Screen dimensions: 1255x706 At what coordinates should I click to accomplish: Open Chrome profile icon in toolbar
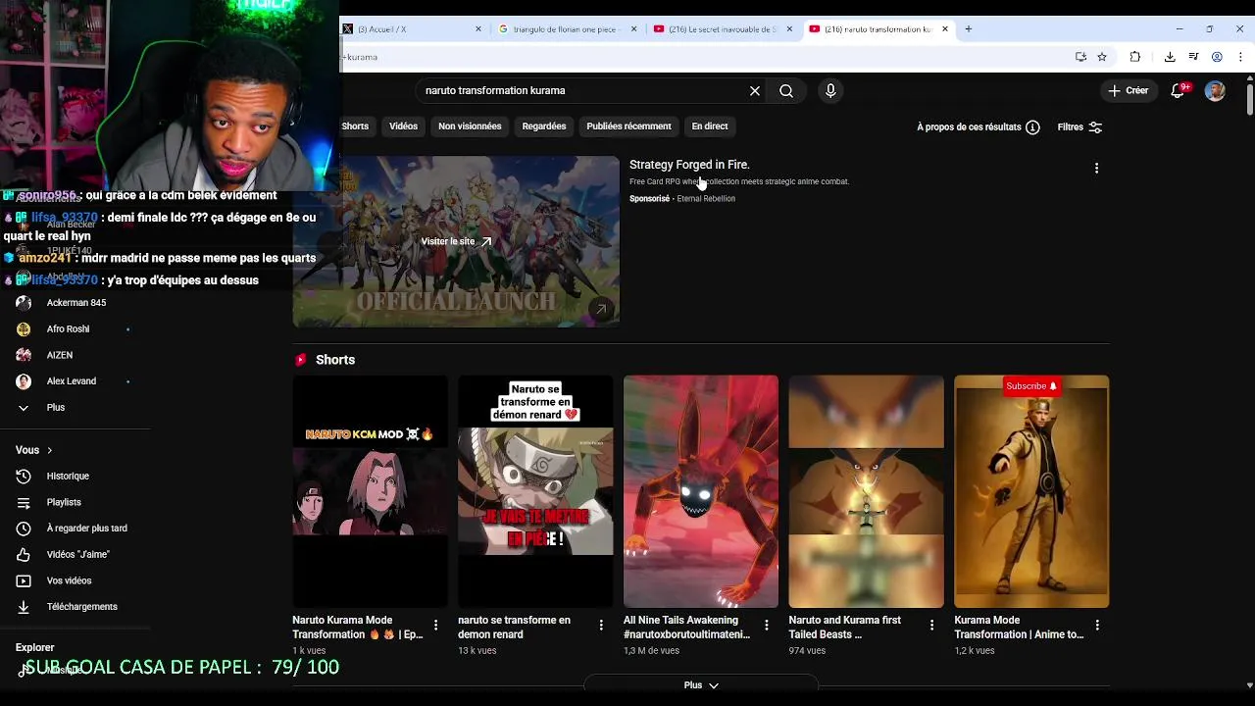(x=1217, y=57)
